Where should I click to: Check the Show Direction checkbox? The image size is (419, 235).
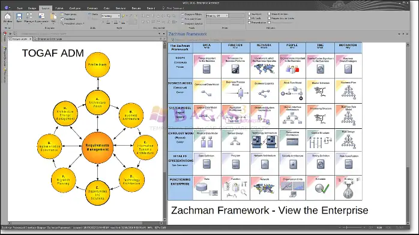270,14
